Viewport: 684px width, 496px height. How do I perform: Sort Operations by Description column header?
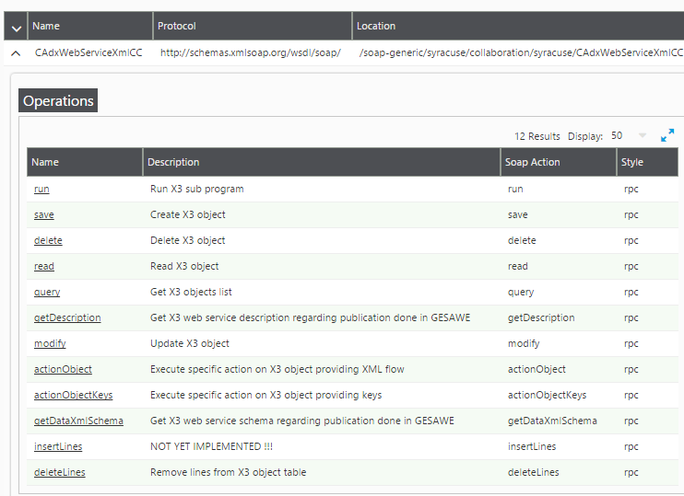pyautogui.click(x=322, y=162)
